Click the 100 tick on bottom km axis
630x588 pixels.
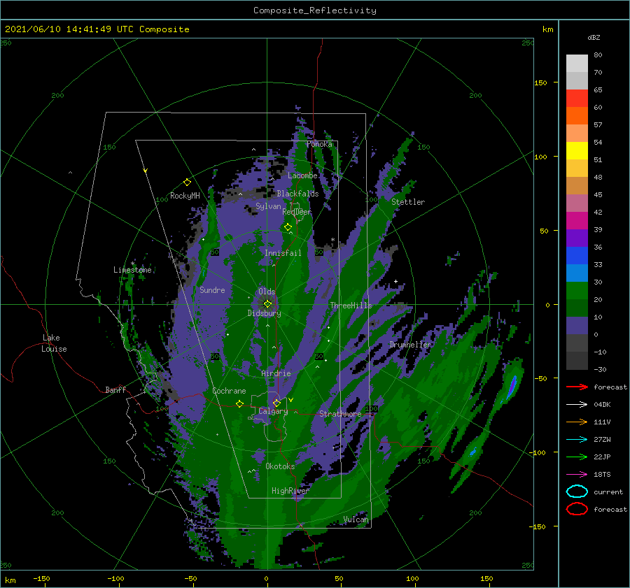coord(412,578)
